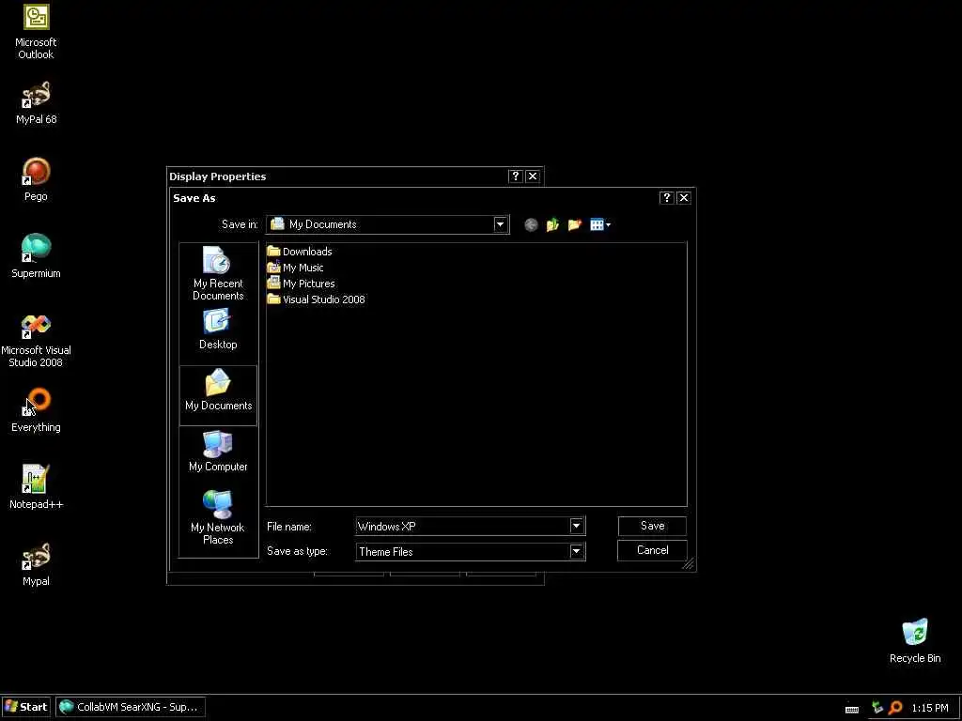962x721 pixels.
Task: Click Display Properties help button
Action: pos(516,176)
